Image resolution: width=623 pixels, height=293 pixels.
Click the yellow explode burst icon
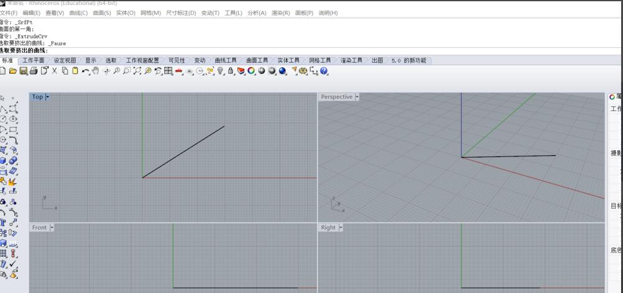(12, 181)
